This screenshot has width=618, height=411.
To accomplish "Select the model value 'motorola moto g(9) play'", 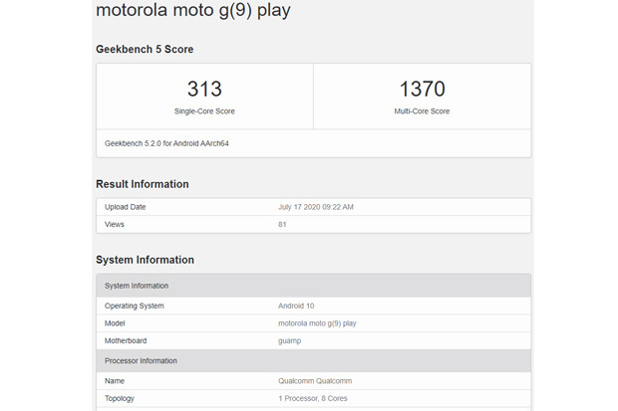I will [317, 323].
